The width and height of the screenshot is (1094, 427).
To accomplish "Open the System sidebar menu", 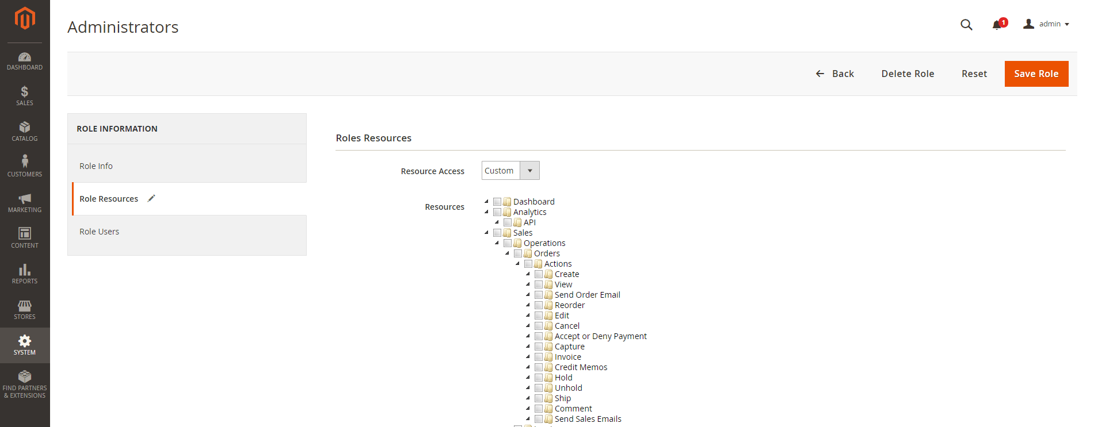I will pyautogui.click(x=25, y=345).
